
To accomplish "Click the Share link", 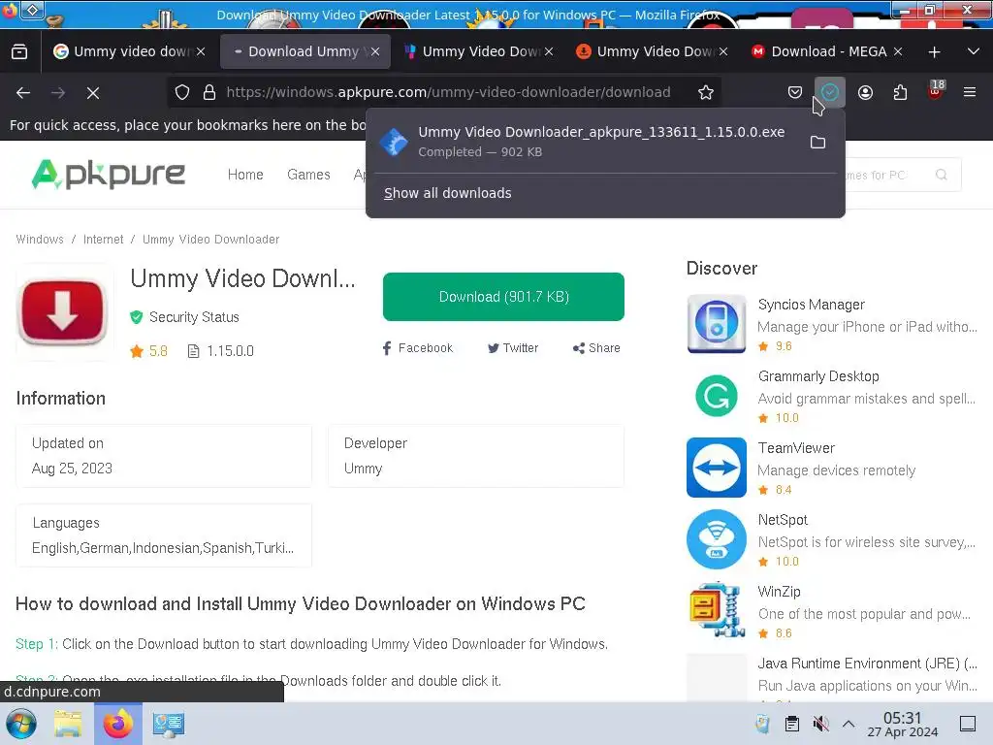I will (x=596, y=348).
